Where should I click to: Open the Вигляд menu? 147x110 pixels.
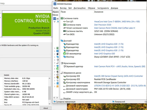[63, 8]
